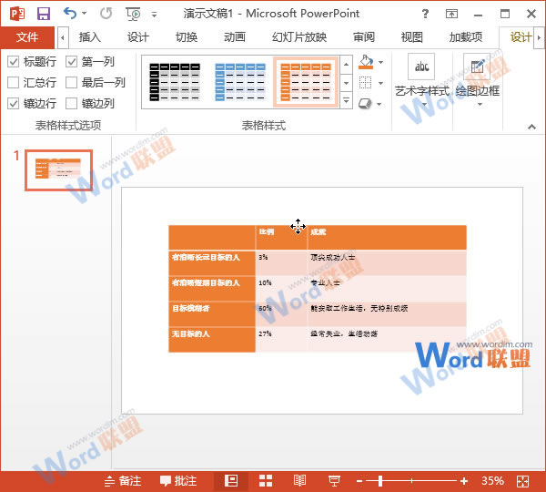Save the presentation with the floppy icon
Viewport: 546px width, 492px height.
44,14
